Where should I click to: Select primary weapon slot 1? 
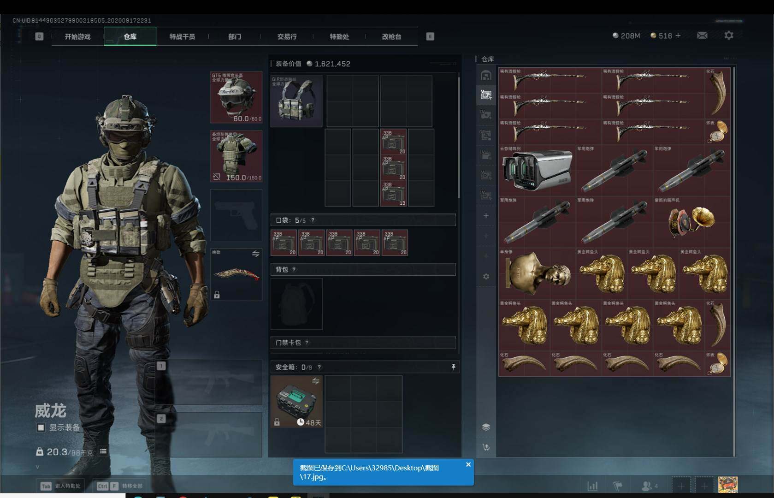[209, 382]
